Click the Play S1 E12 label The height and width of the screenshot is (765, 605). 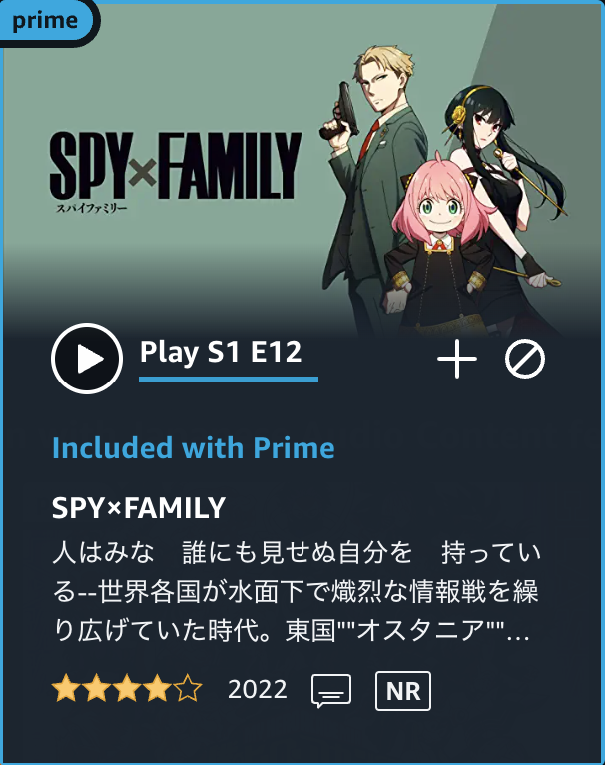221,352
